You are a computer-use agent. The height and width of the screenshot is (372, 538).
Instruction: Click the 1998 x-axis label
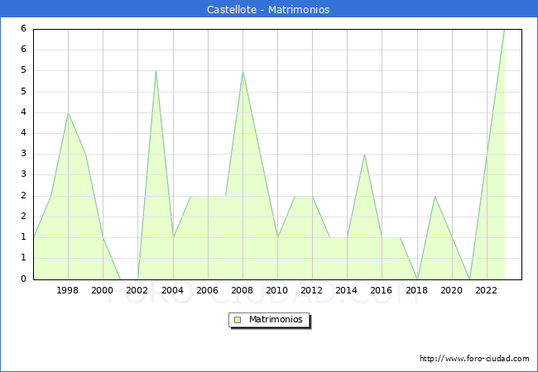pos(68,290)
